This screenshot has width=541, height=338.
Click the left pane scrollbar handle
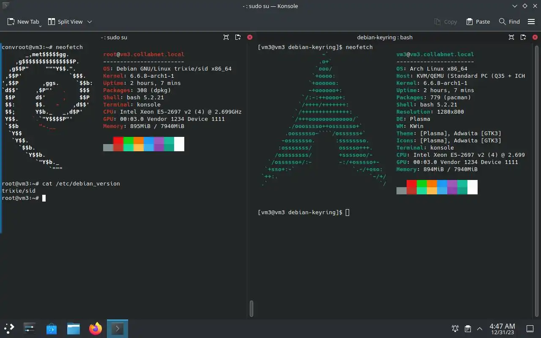(251, 308)
